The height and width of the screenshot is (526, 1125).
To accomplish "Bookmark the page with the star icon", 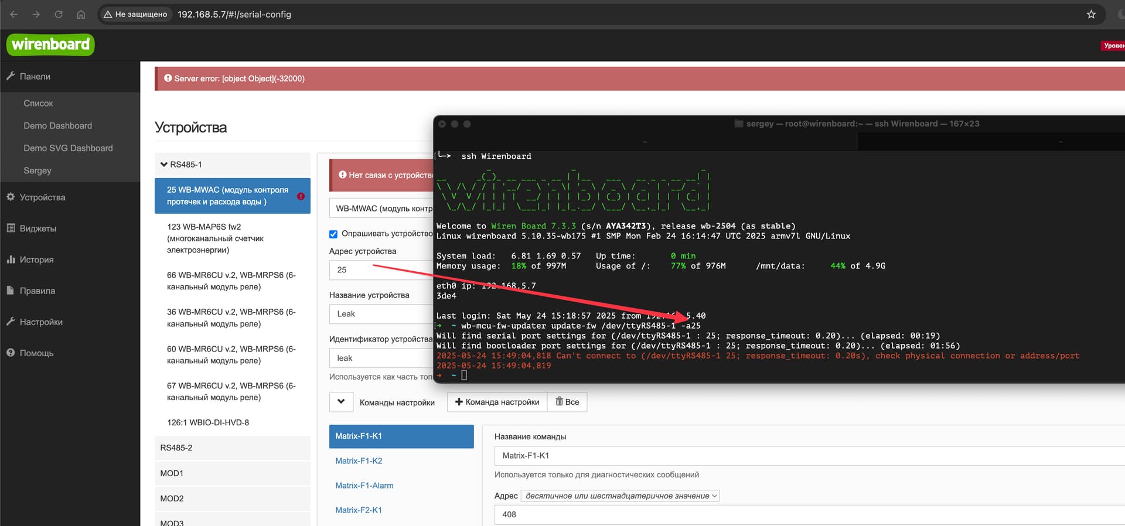I will 1091,14.
